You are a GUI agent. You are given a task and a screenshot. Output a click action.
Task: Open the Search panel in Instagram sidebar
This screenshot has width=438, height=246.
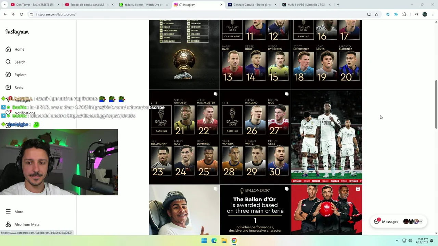tap(15, 62)
